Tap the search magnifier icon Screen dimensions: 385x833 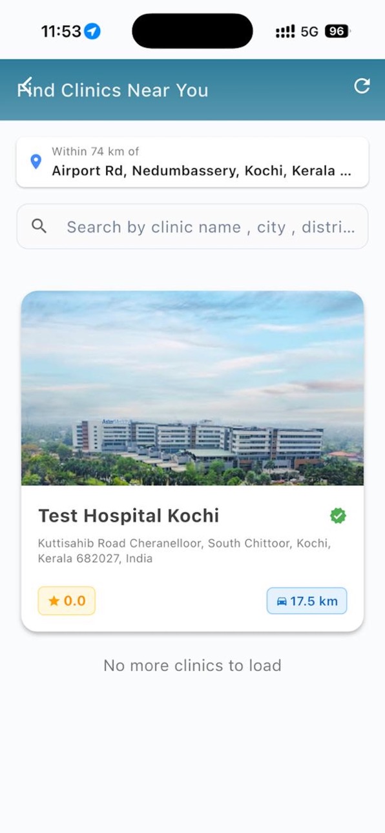[39, 226]
